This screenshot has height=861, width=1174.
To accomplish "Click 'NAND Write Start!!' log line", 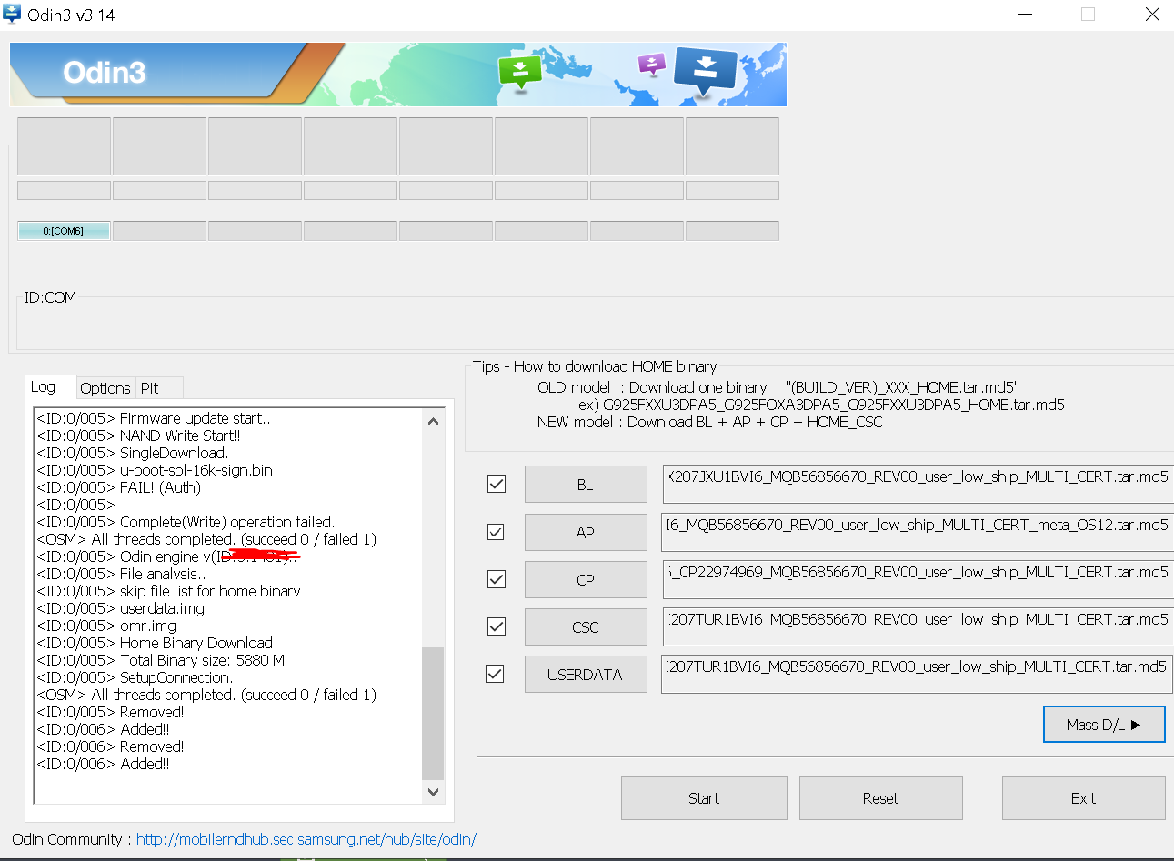I will pyautogui.click(x=138, y=436).
